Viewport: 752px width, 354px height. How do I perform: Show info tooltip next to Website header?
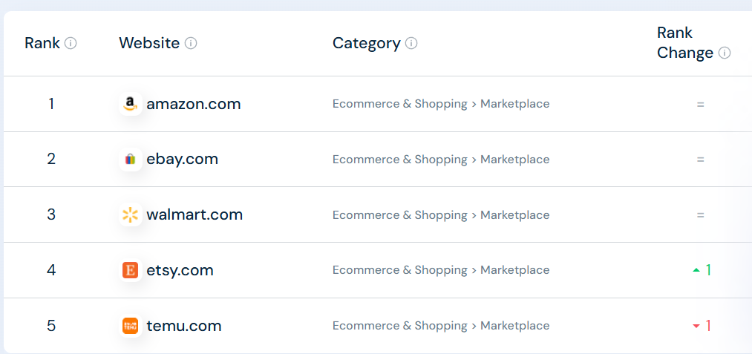pos(191,43)
